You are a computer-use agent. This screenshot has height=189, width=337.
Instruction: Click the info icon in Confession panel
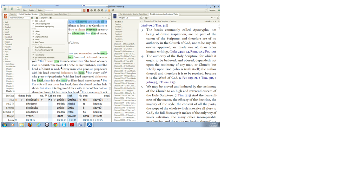pyautogui.click(x=218, y=18)
